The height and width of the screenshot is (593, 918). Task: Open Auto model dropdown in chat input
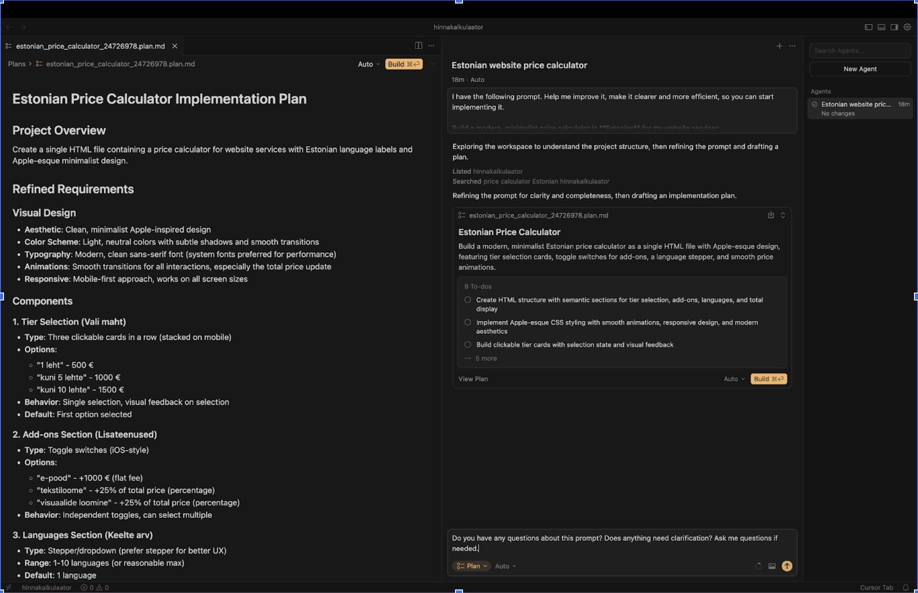(x=505, y=566)
